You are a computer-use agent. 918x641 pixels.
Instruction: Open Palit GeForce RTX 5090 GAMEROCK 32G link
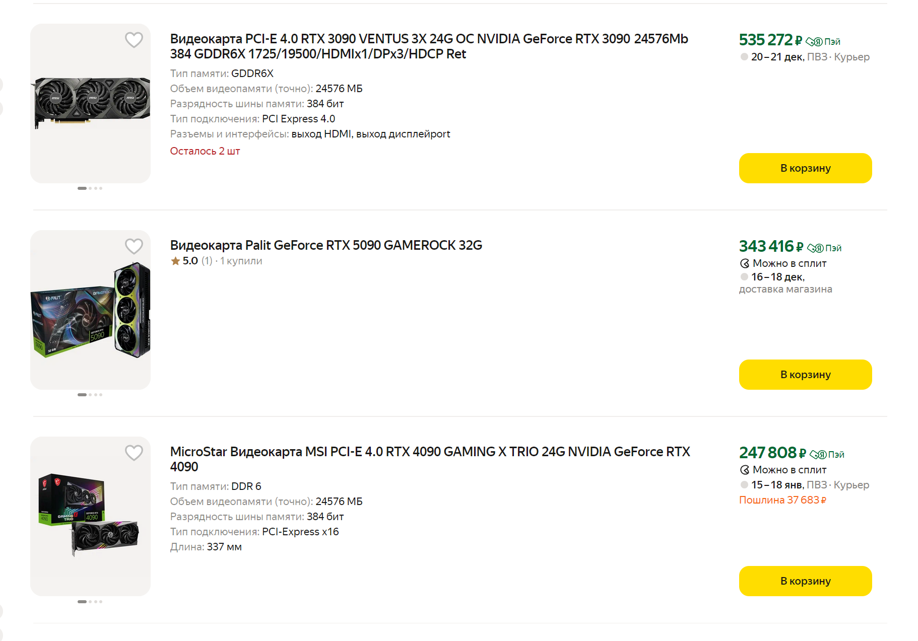(x=326, y=245)
